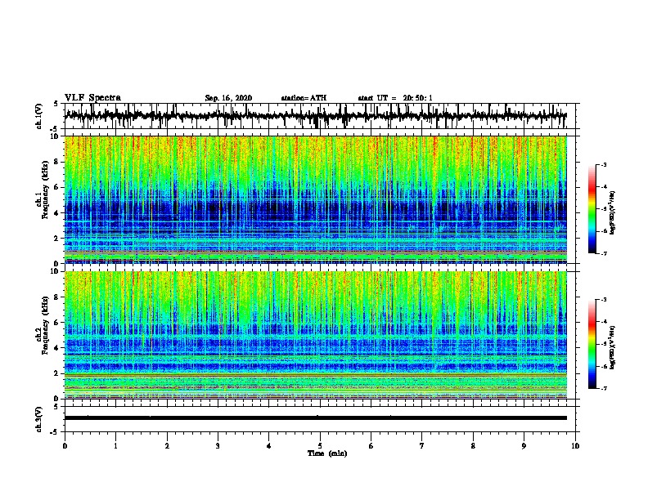The image size is (648, 500).
Task: Click inside the ch.1 spectrogram panel
Action: pyautogui.click(x=316, y=199)
